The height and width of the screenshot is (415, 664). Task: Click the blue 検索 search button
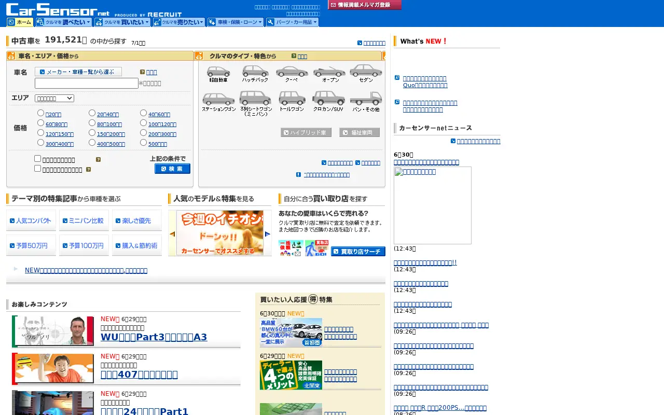[x=172, y=169]
